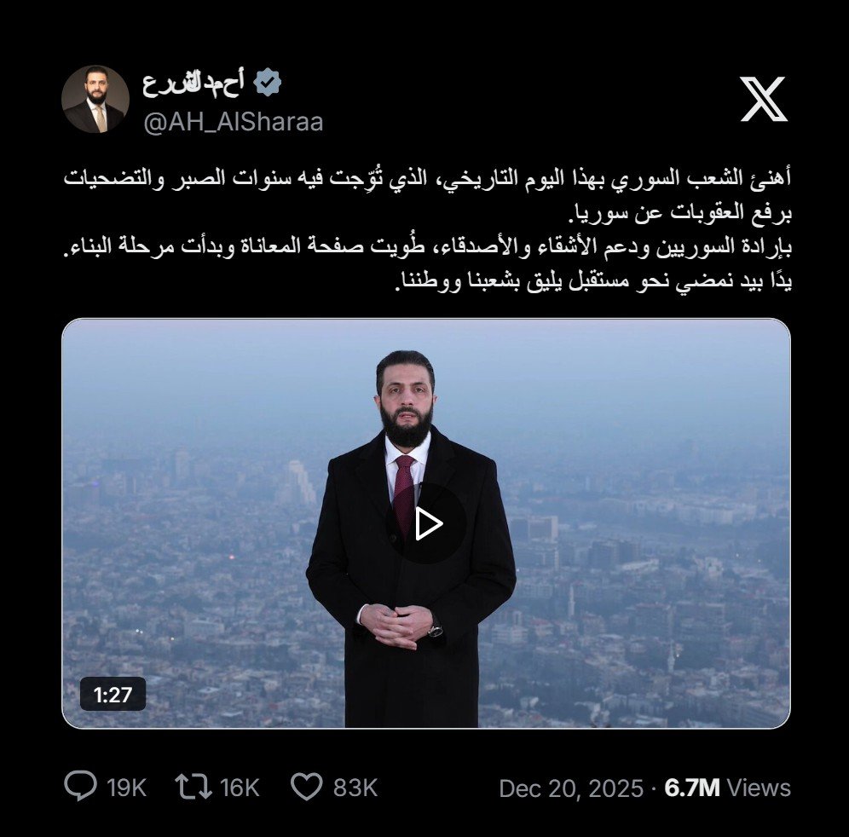View the 16K reposts count
849x837 pixels.
[240, 788]
